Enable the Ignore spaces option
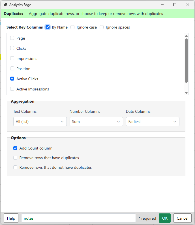The width and height of the screenshot is (195, 225). [102, 27]
